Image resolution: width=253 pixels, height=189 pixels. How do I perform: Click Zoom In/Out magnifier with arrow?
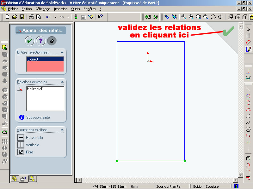199,17
